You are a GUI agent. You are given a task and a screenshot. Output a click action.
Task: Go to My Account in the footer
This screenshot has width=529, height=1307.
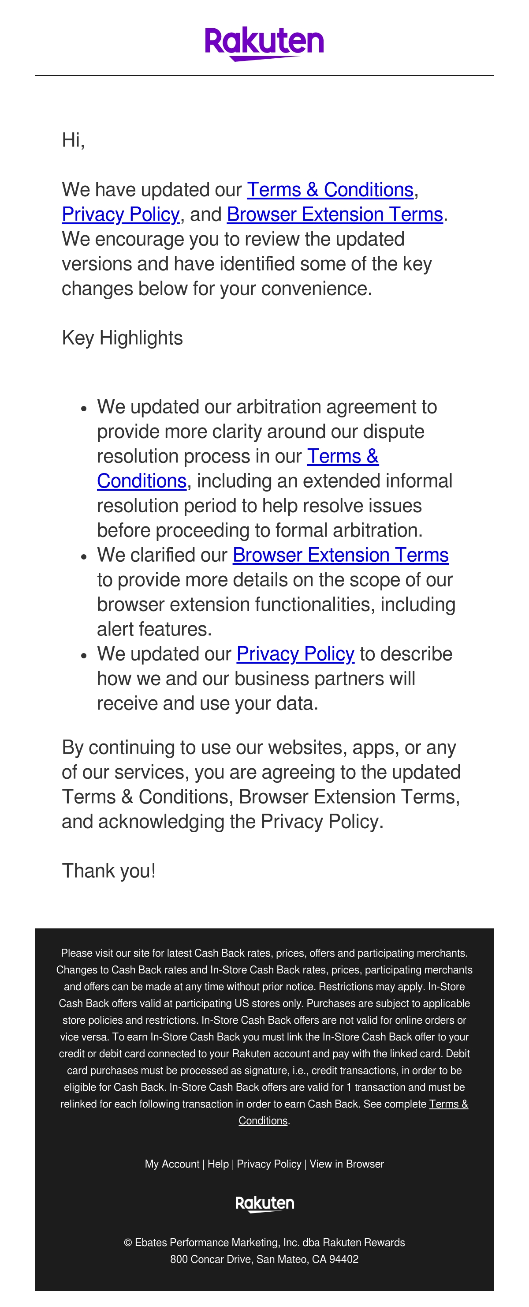pos(172,1164)
